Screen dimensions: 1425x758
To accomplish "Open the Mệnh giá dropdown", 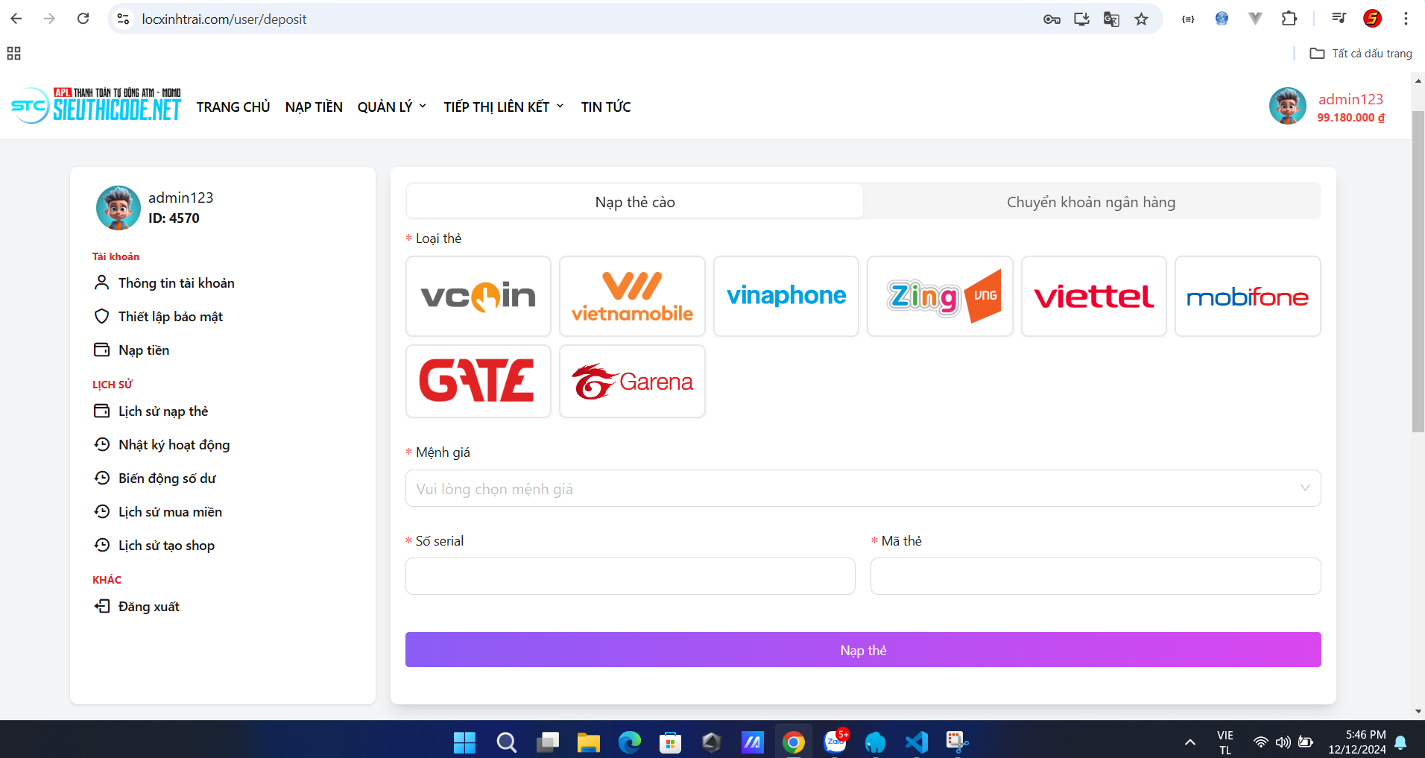I will click(862, 488).
